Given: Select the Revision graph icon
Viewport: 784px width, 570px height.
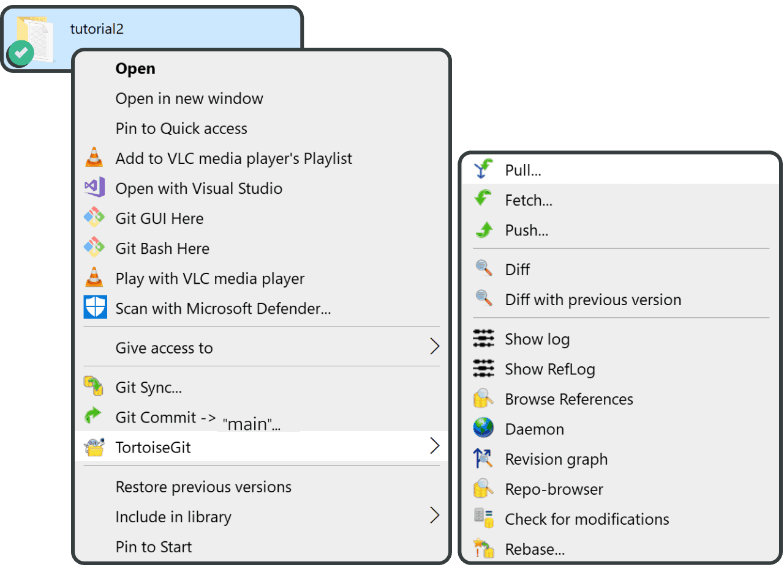Looking at the screenshot, I should [x=484, y=458].
